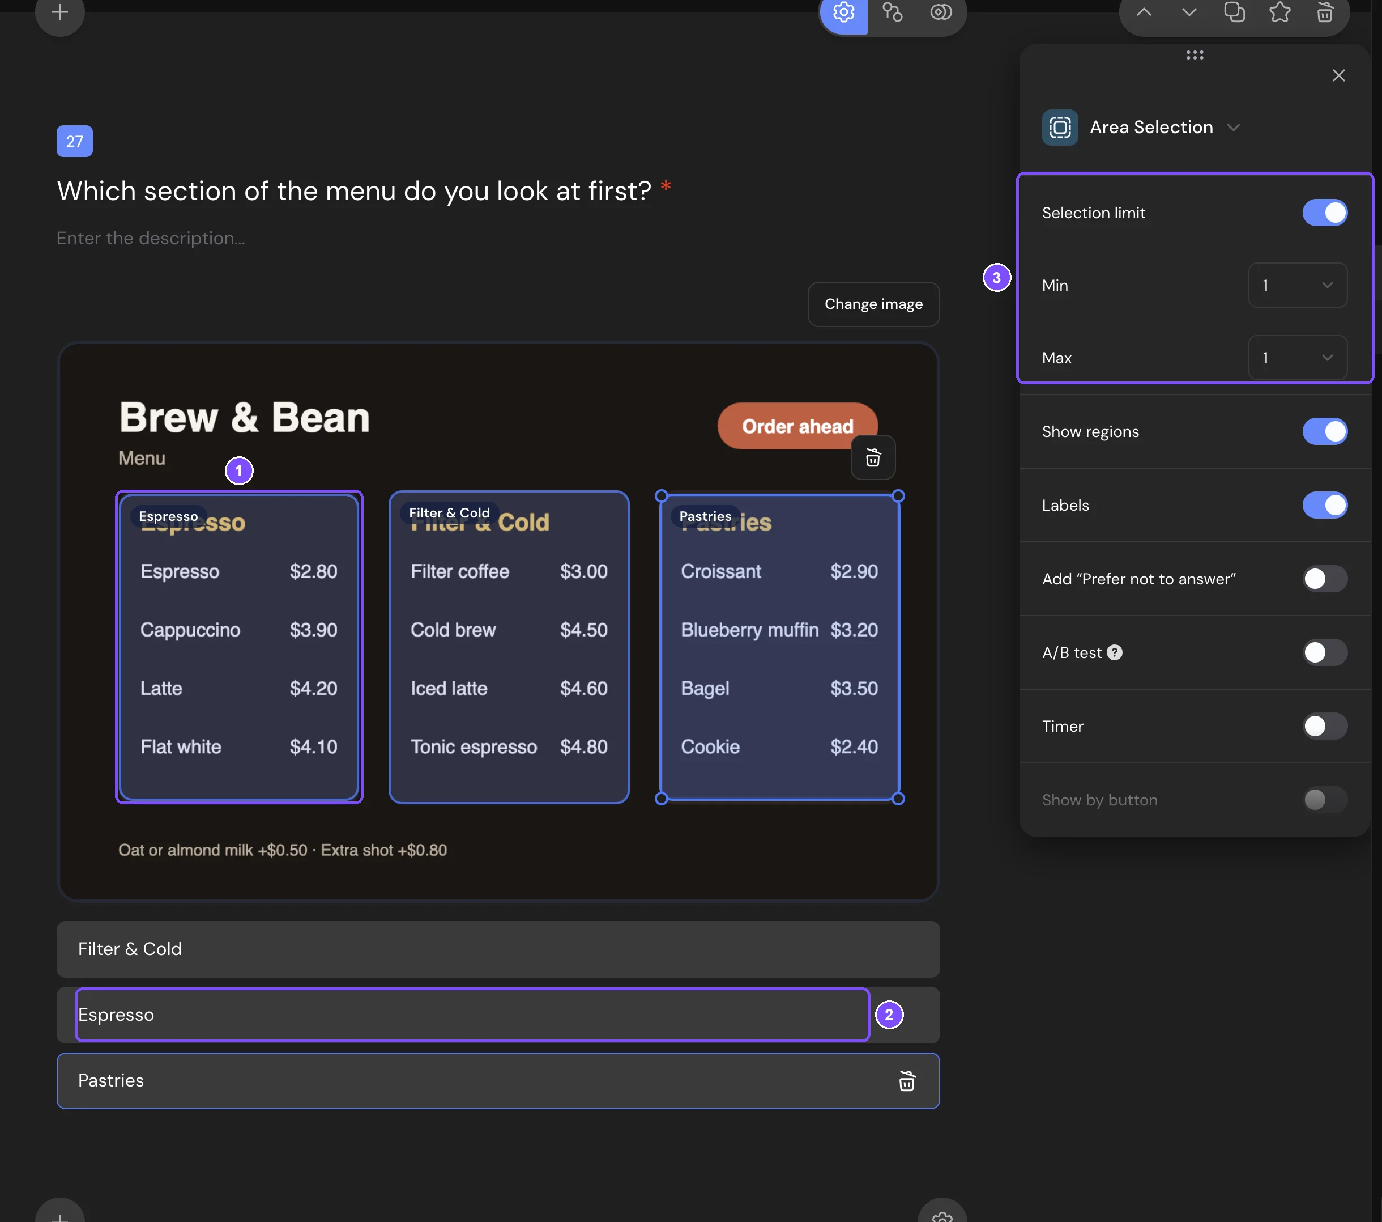Turn on the Timer switch
This screenshot has height=1222, width=1382.
pyautogui.click(x=1325, y=726)
